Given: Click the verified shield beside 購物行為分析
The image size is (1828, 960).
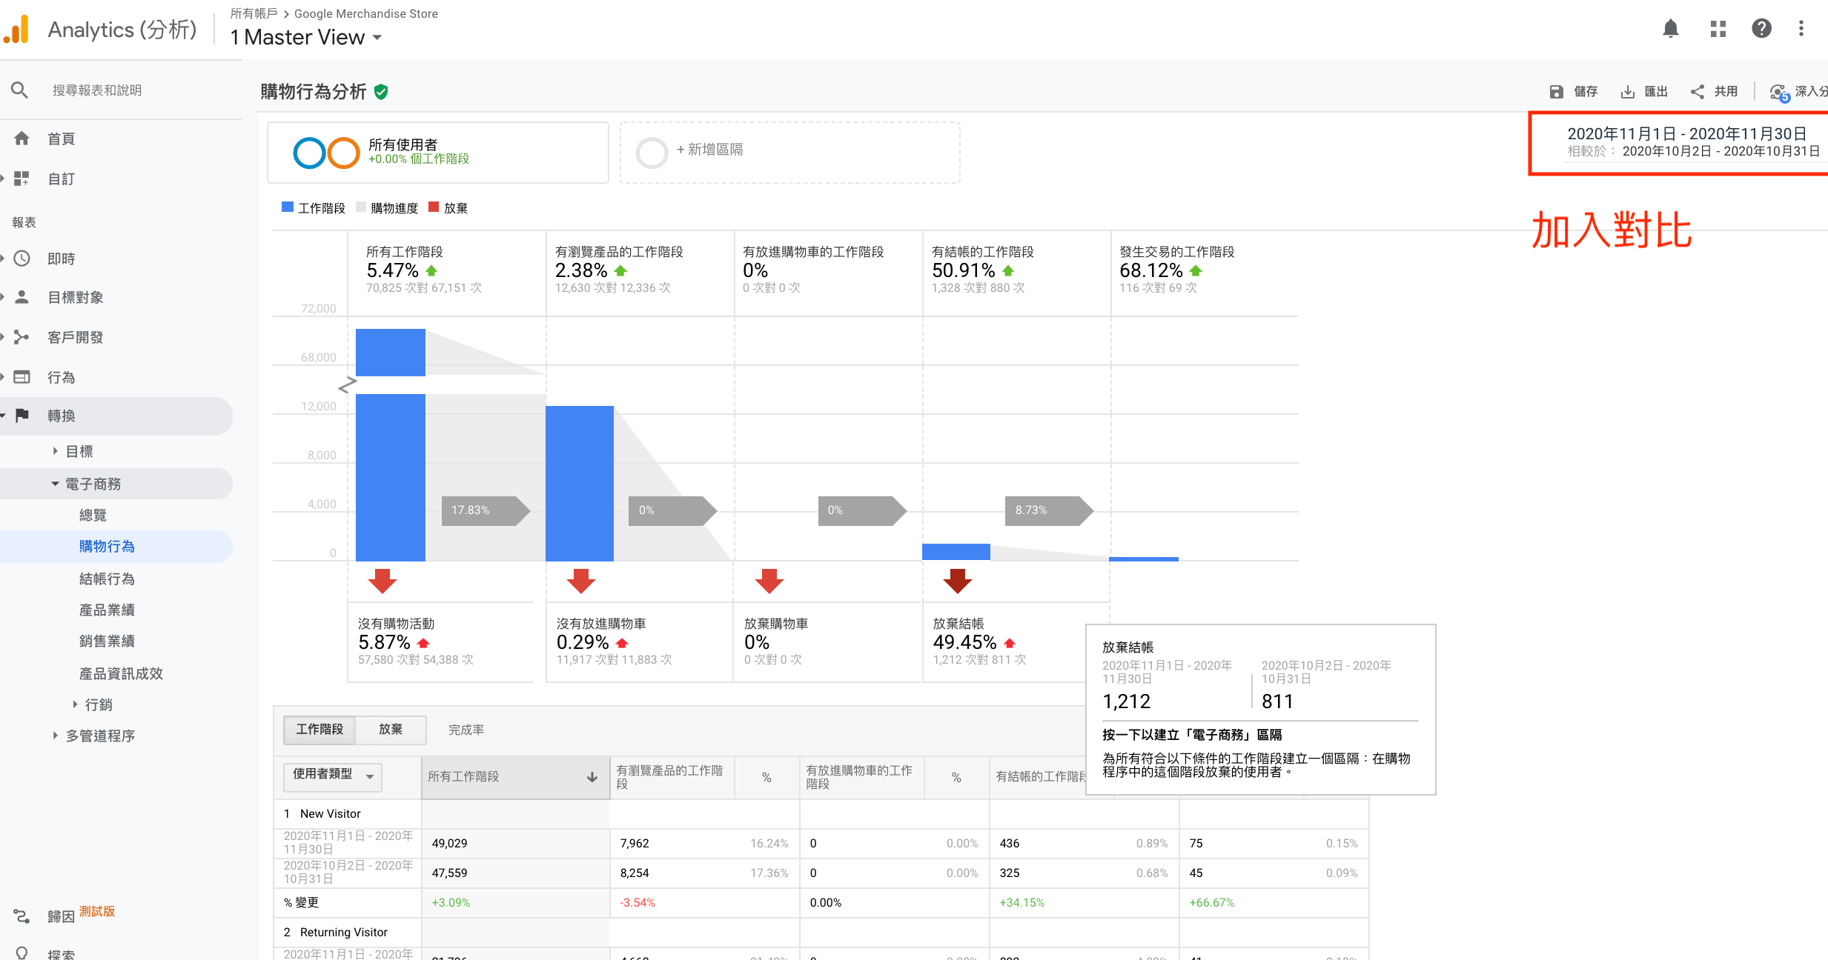Looking at the screenshot, I should coord(381,92).
